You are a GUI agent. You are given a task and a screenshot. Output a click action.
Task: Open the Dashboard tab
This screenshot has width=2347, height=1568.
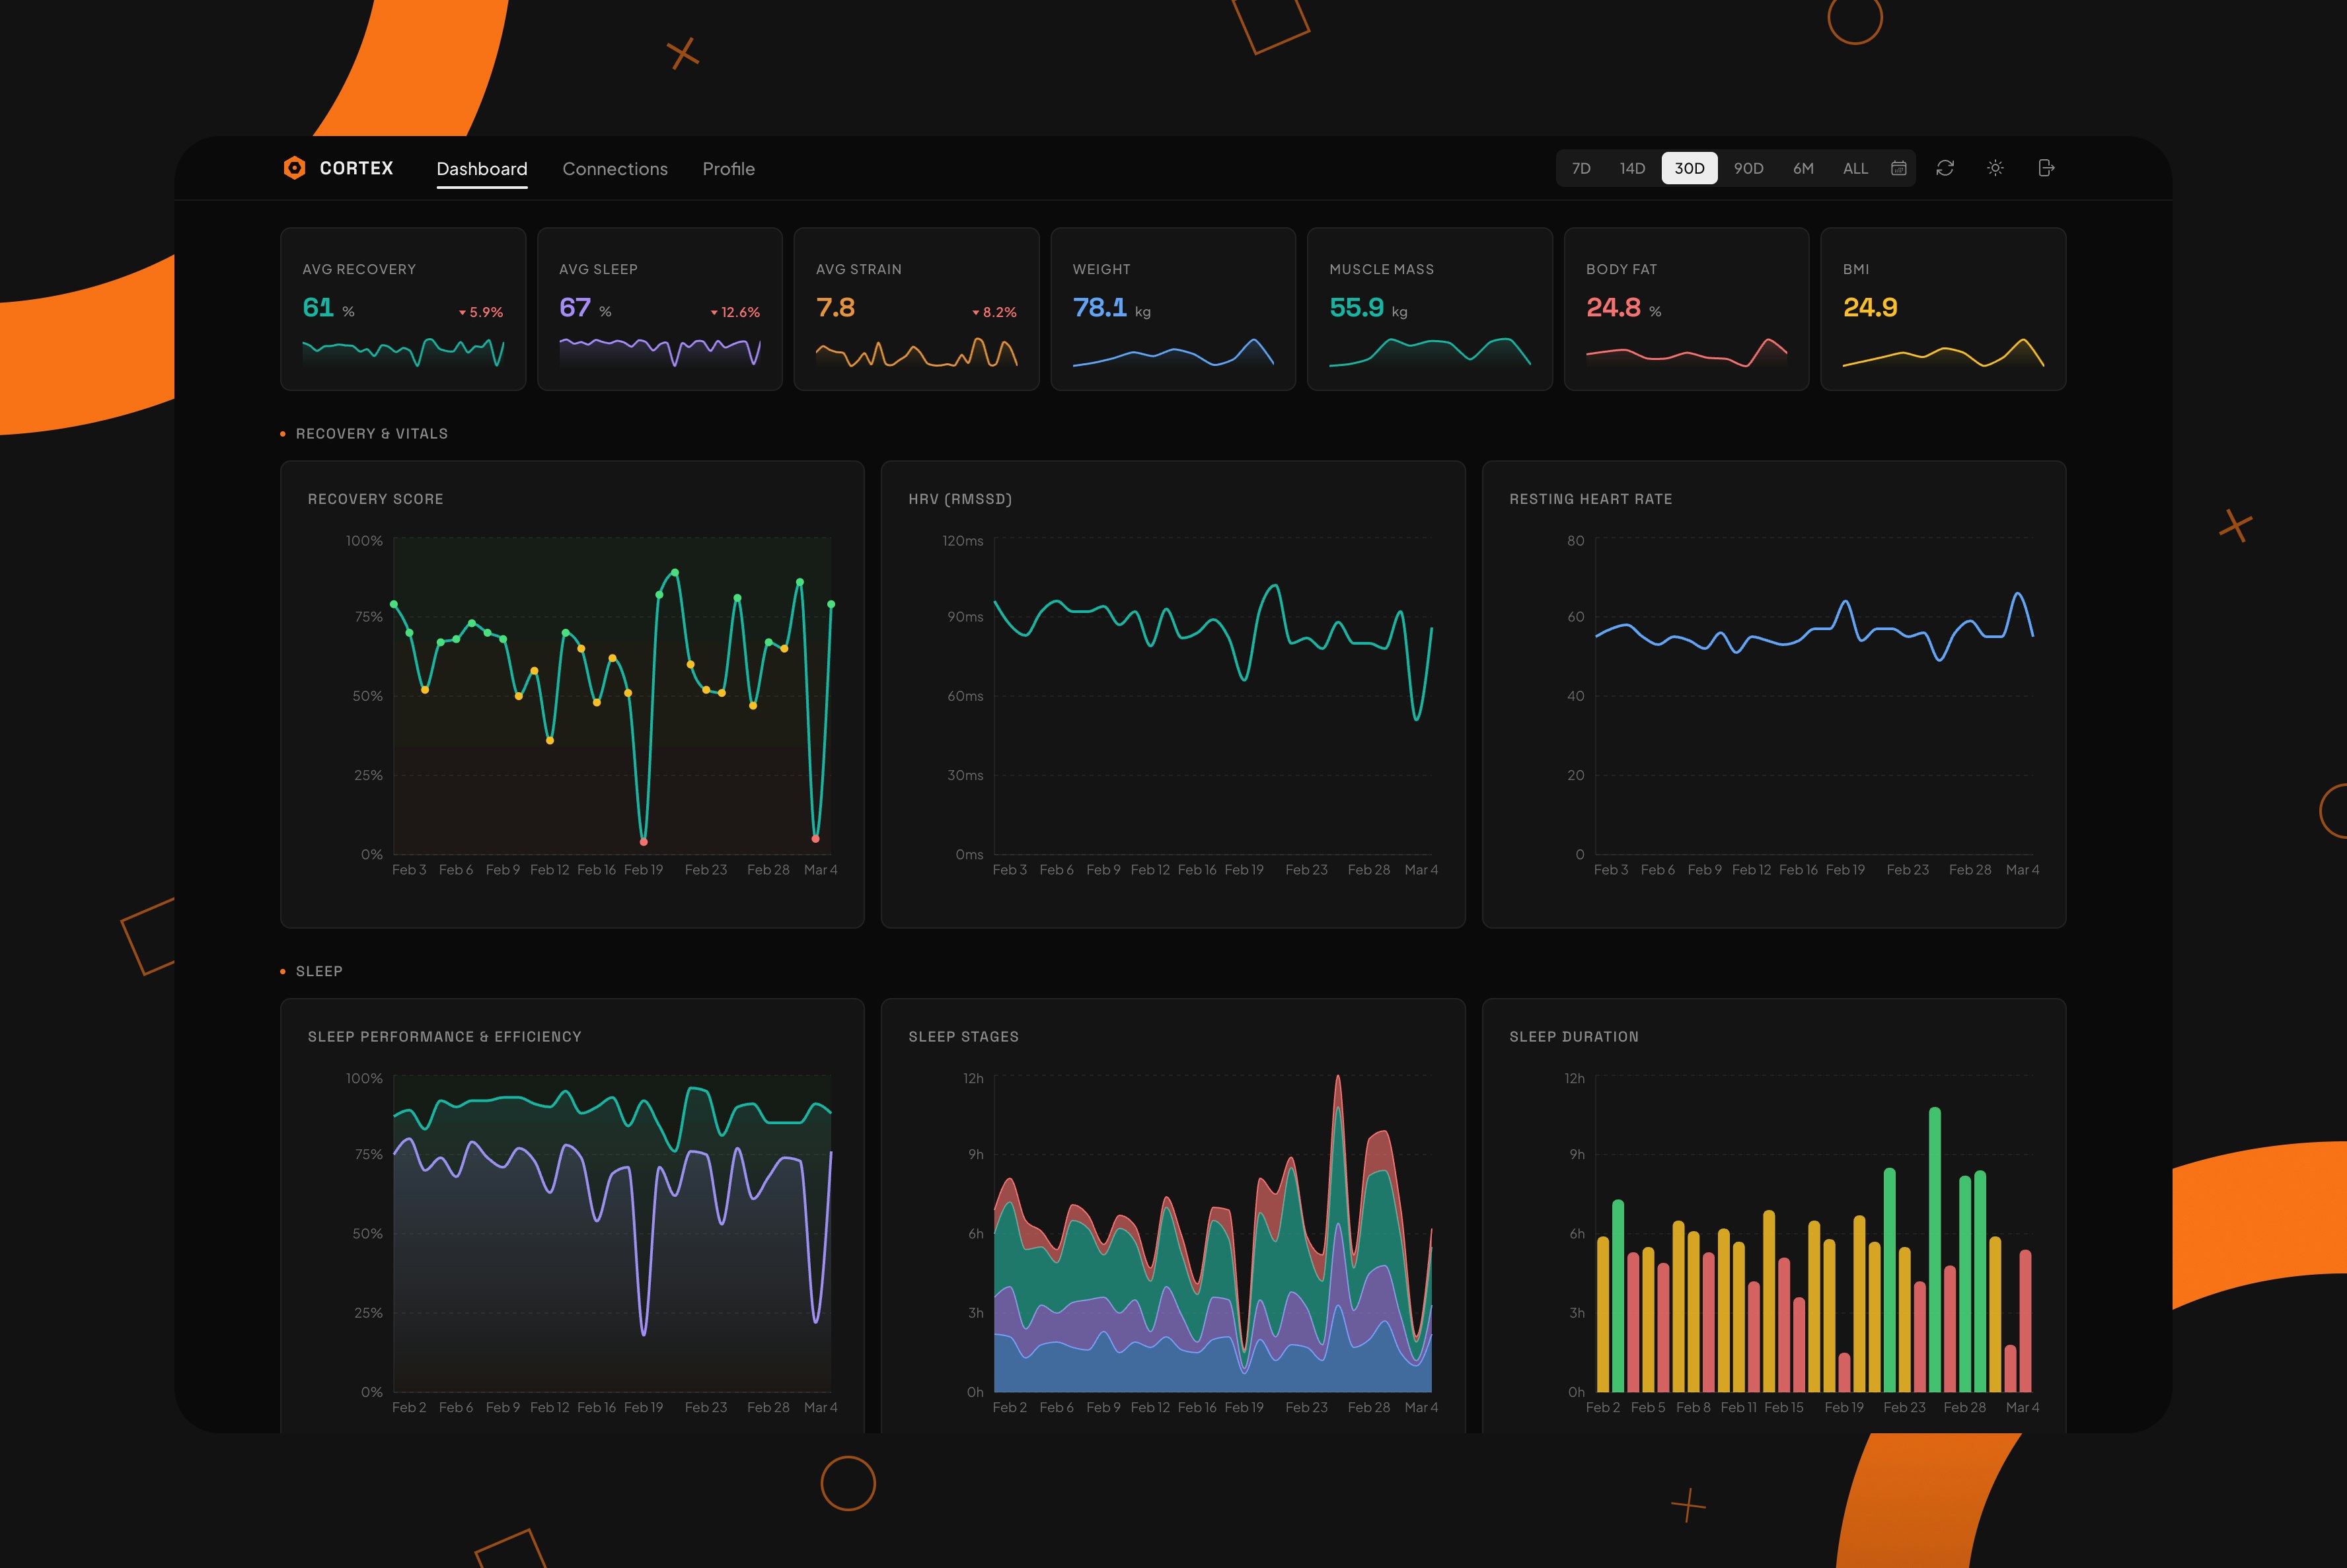[482, 168]
